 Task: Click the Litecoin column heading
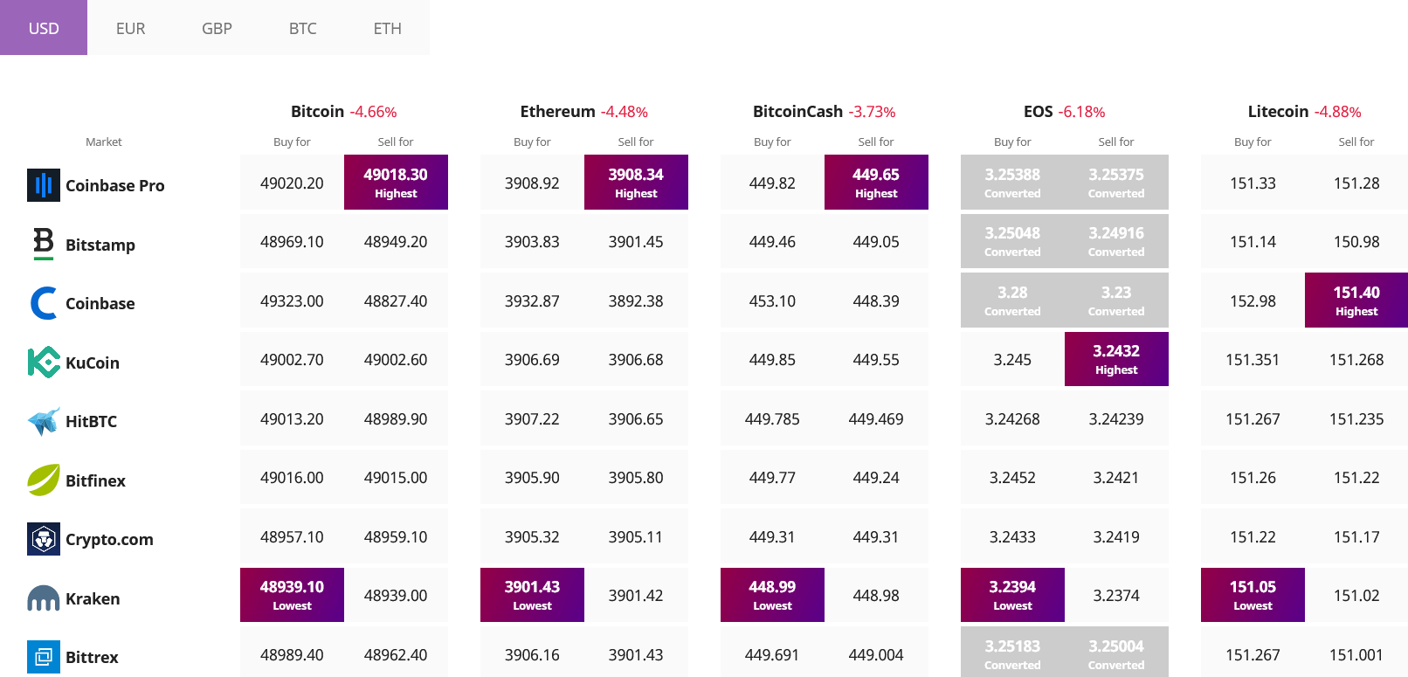1278,111
